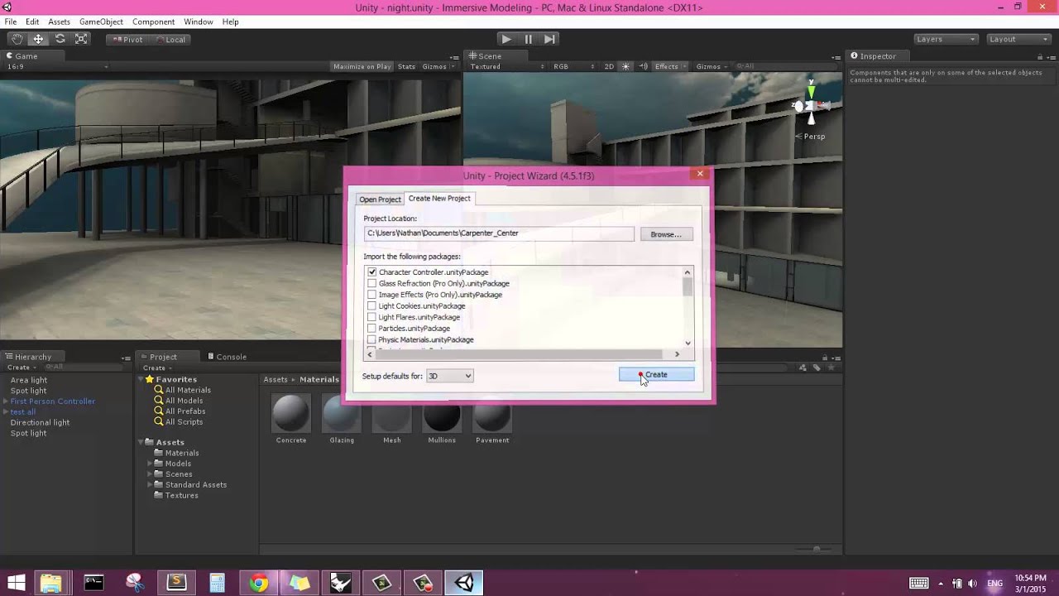Select the Scale tool
The width and height of the screenshot is (1059, 596).
click(x=81, y=39)
